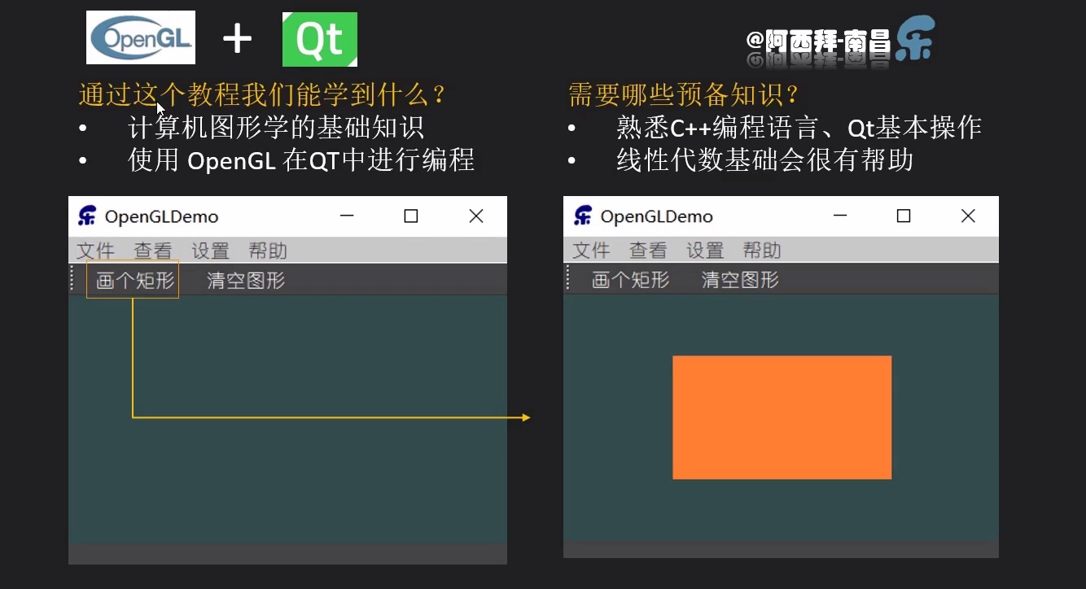Open the 文件 menu in the left window

tap(95, 251)
